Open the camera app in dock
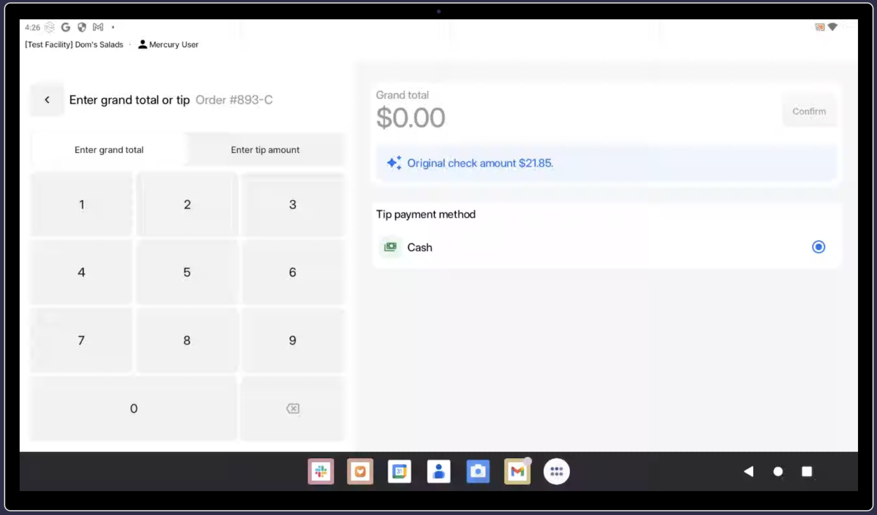 478,471
